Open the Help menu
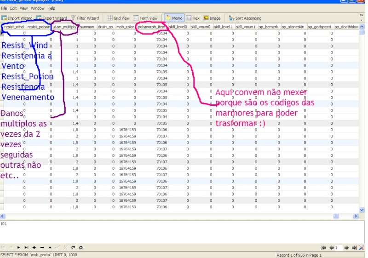This screenshot has height=258, width=368. [52, 8]
